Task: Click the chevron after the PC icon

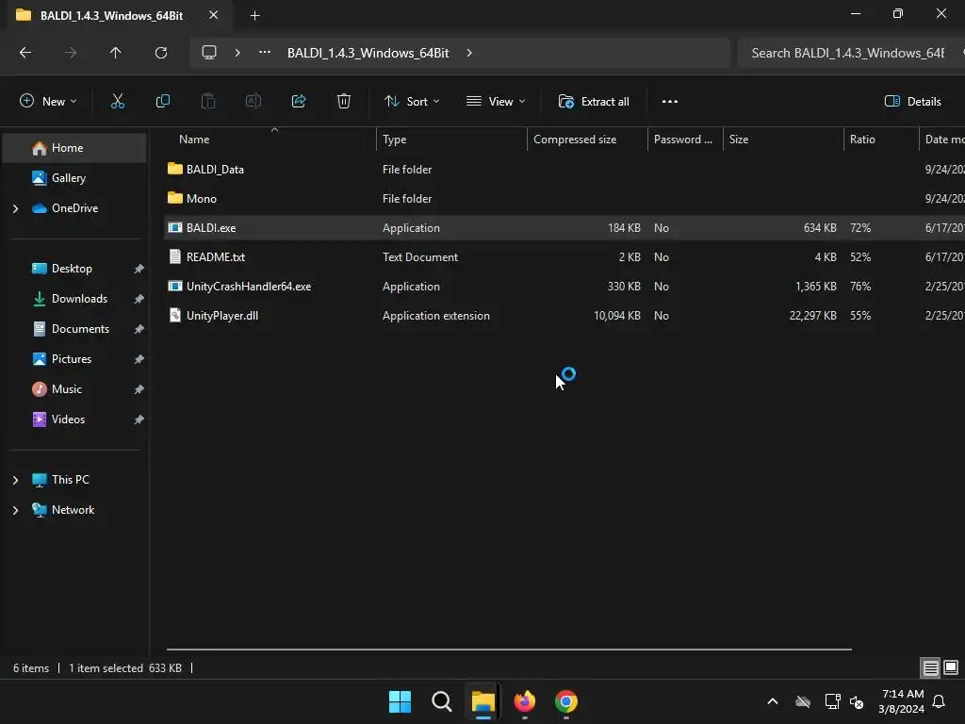Action: click(x=237, y=53)
